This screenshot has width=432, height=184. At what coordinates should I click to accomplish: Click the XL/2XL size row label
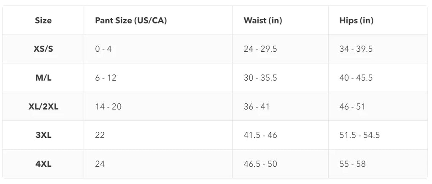pyautogui.click(x=43, y=107)
